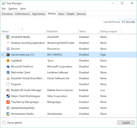
Task: Click the Fewer details link text
Action: 15,123
